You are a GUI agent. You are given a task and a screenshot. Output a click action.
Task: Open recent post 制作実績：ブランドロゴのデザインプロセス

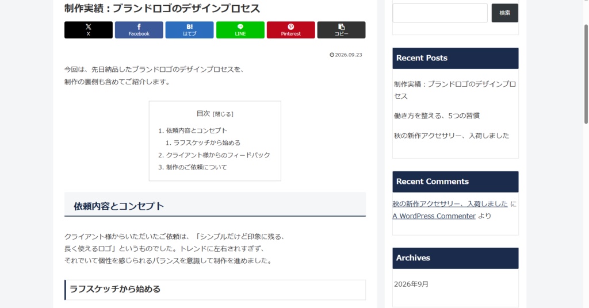coord(454,90)
